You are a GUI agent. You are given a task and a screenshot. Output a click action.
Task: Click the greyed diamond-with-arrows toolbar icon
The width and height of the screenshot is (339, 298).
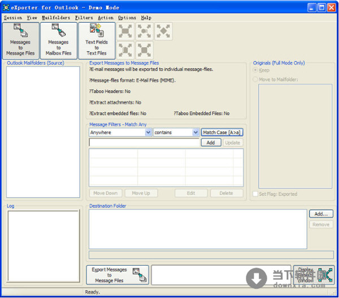163,31
